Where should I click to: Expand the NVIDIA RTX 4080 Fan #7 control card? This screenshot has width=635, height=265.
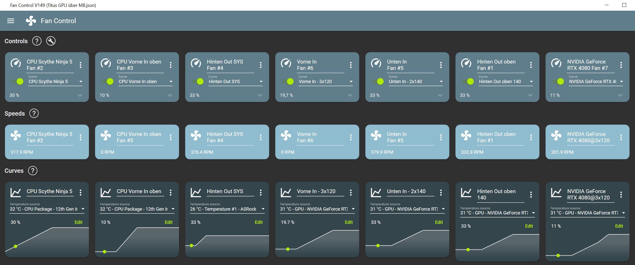(x=620, y=95)
